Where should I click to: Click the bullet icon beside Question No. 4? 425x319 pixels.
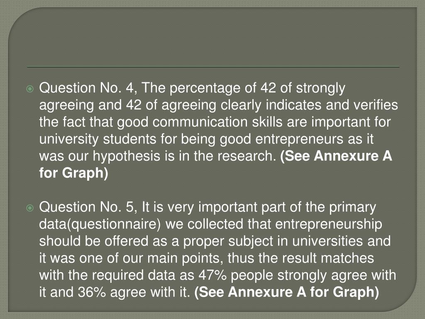[30, 89]
